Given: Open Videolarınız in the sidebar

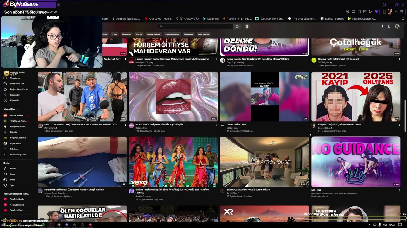Looking at the screenshot, I should tap(15, 78).
